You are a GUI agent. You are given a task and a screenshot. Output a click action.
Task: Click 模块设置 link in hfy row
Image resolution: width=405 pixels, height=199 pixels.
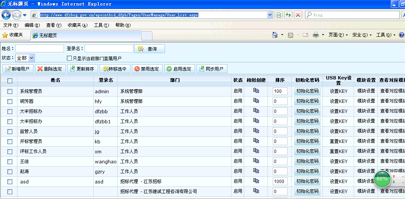[x=366, y=101]
